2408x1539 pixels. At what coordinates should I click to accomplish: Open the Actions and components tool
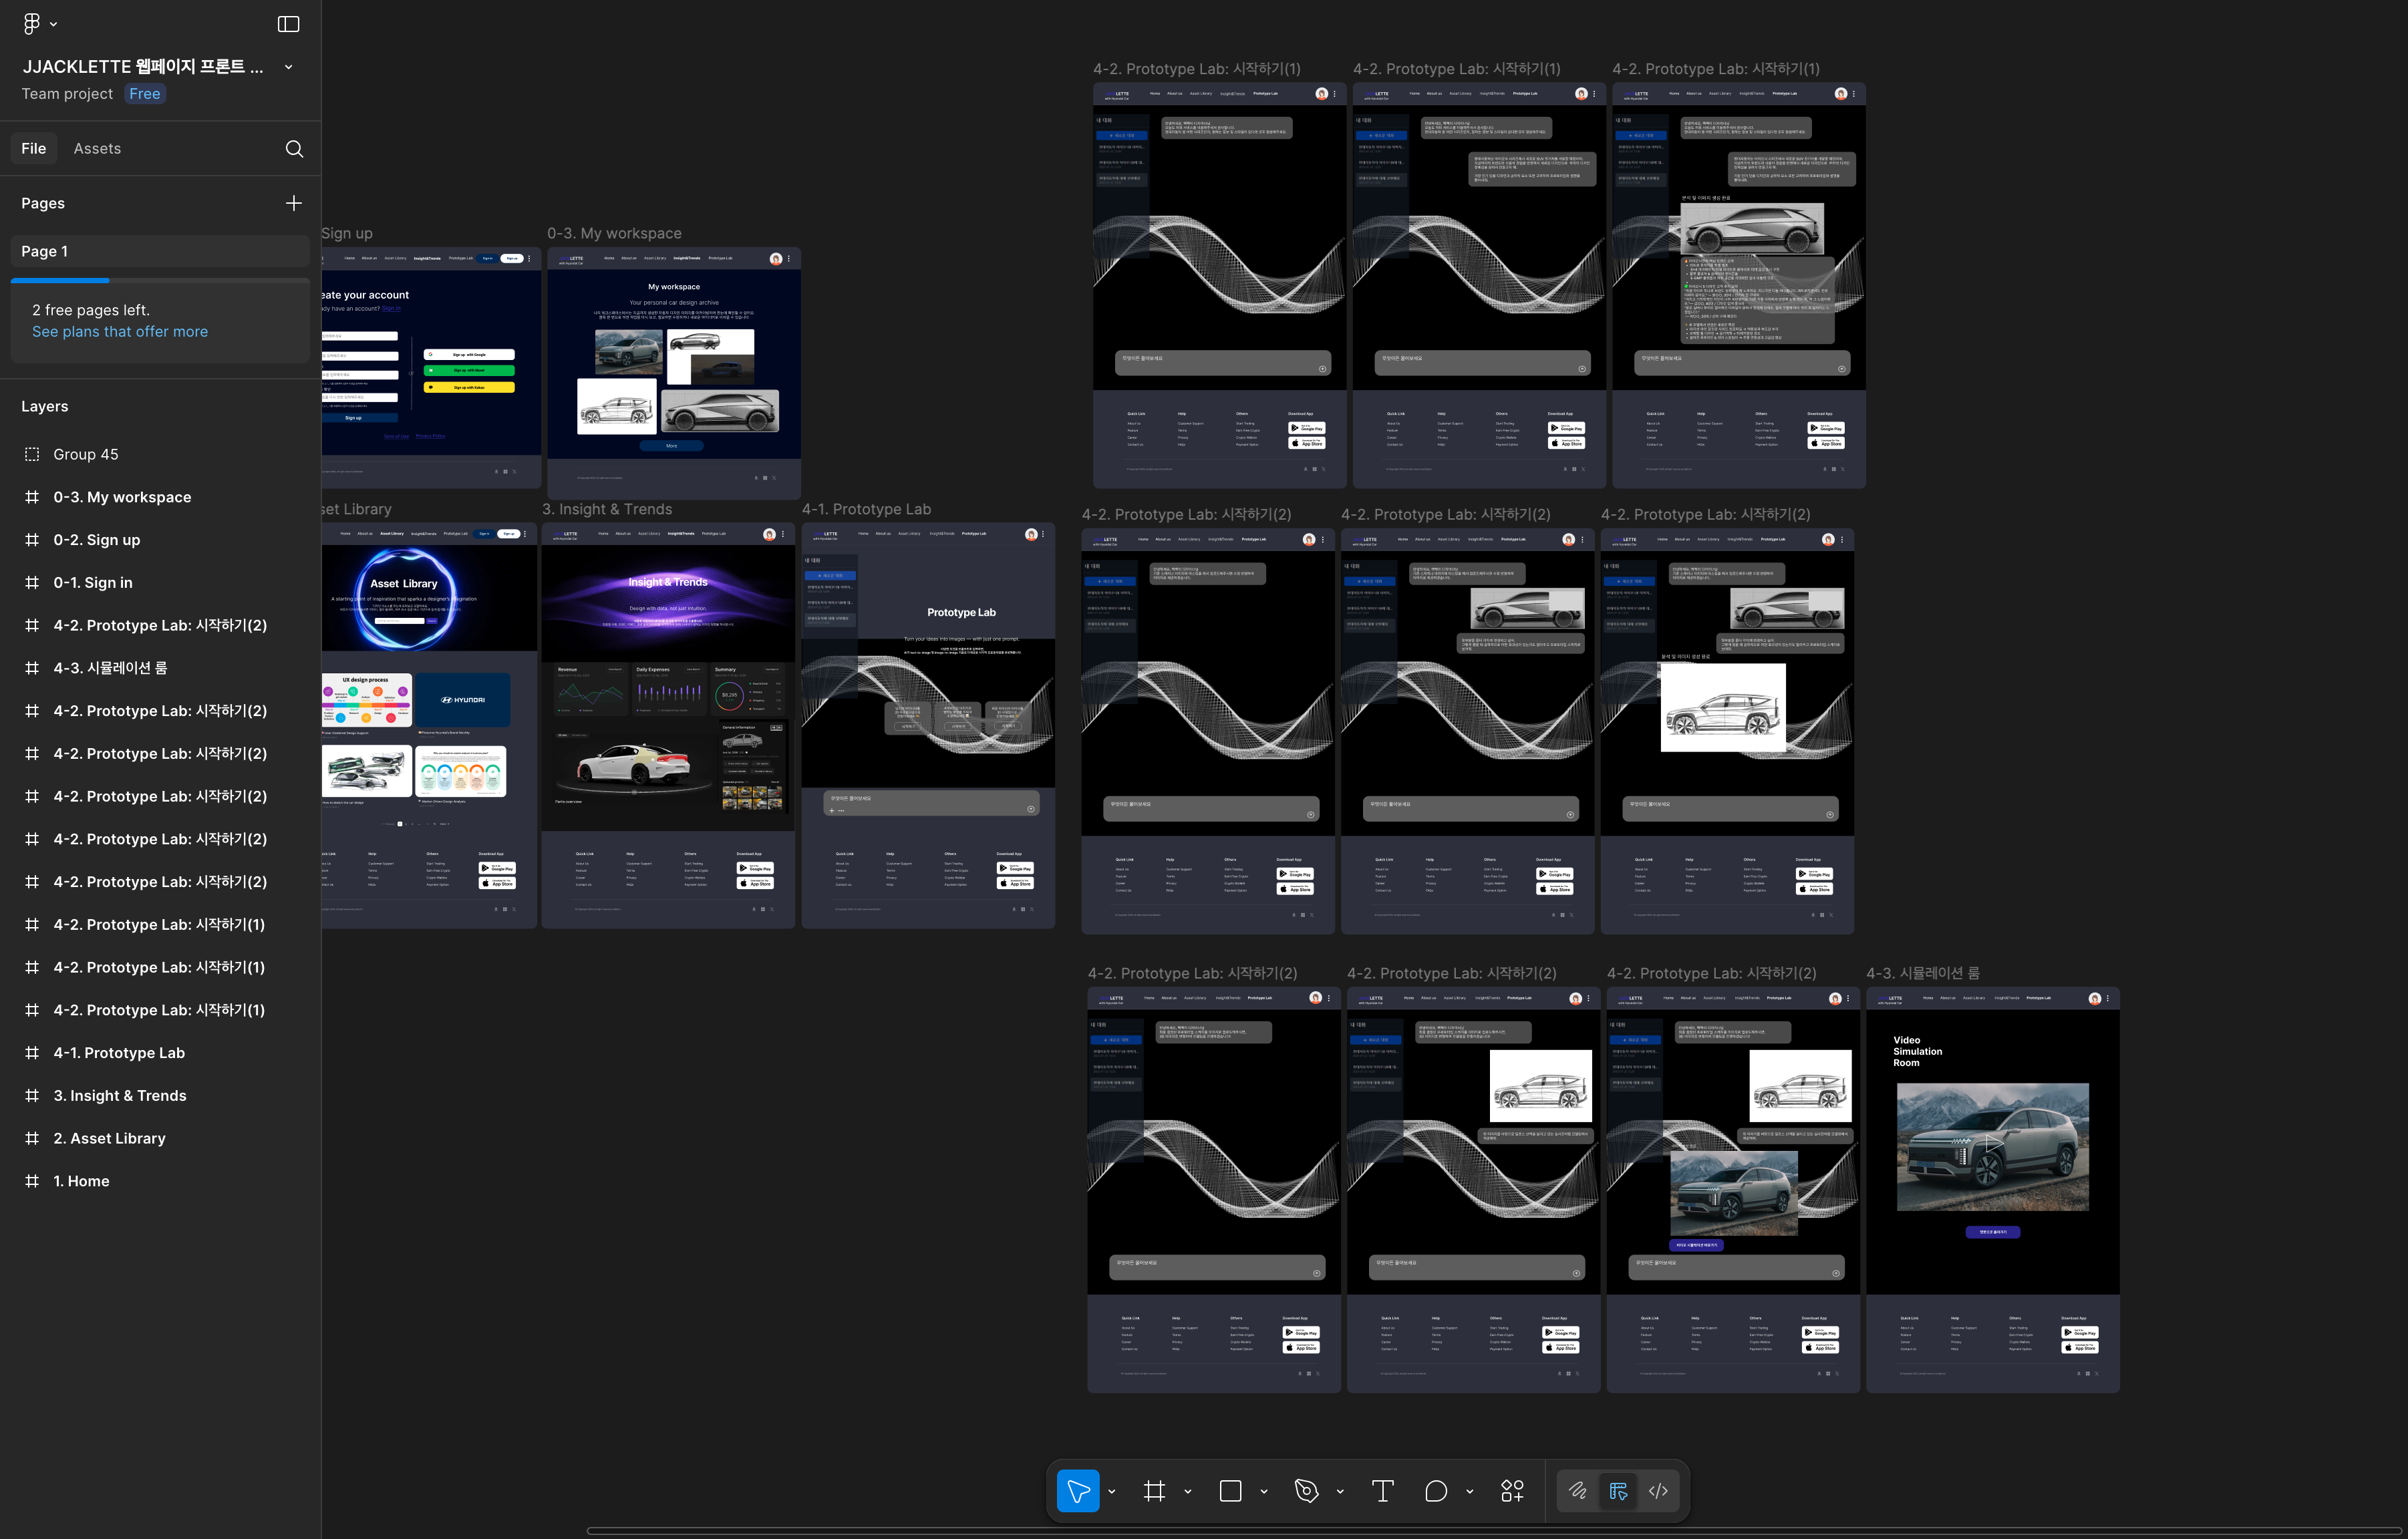(x=1512, y=1491)
